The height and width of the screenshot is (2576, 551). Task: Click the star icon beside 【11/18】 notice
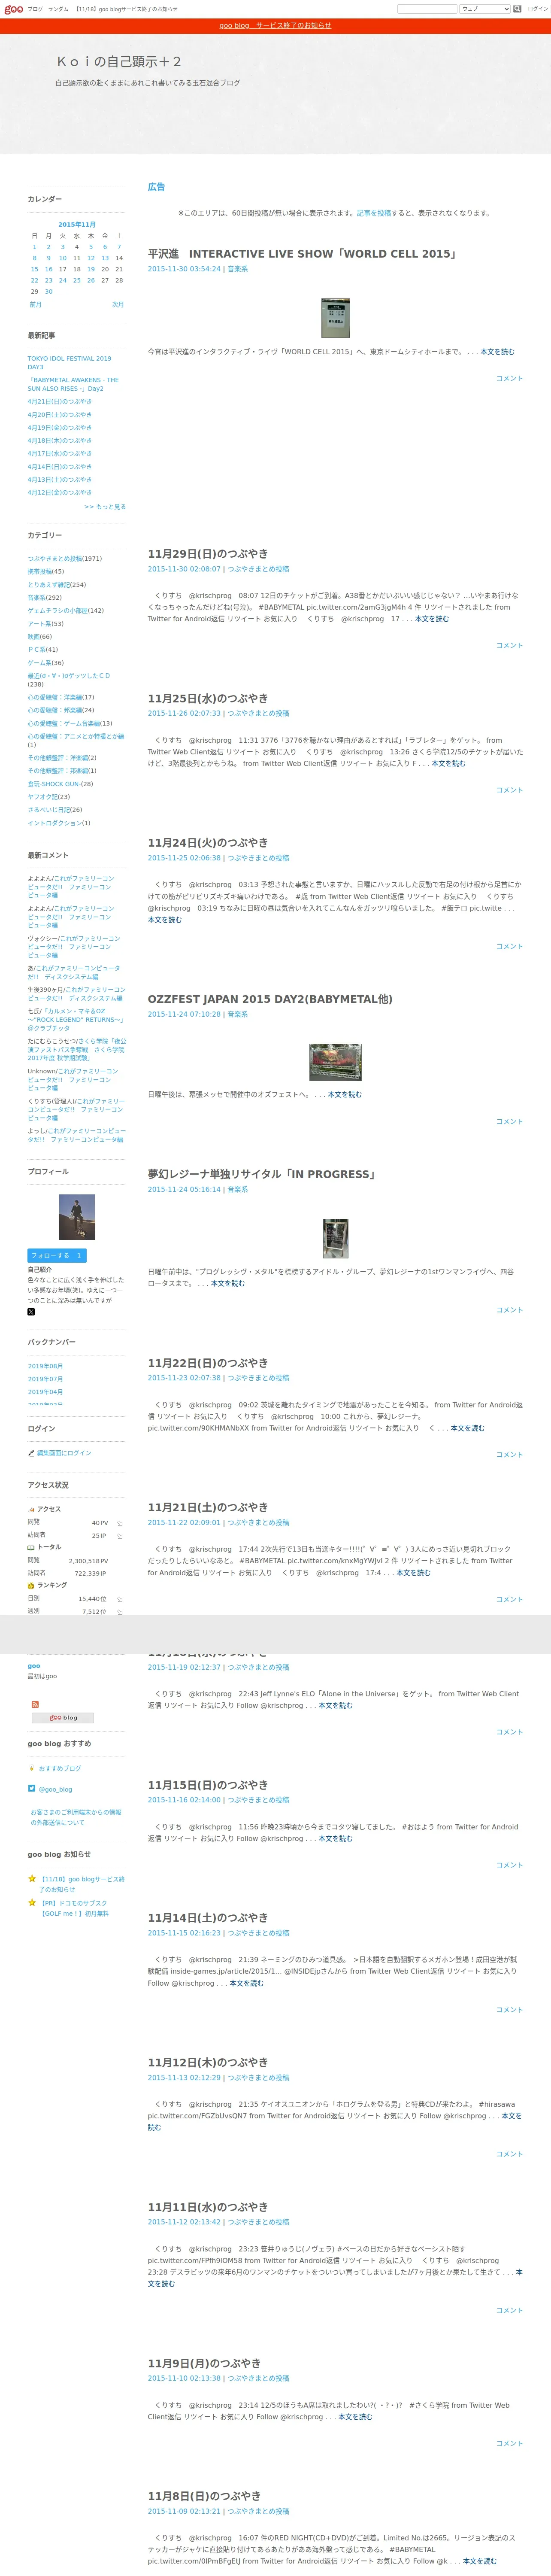32,1879
